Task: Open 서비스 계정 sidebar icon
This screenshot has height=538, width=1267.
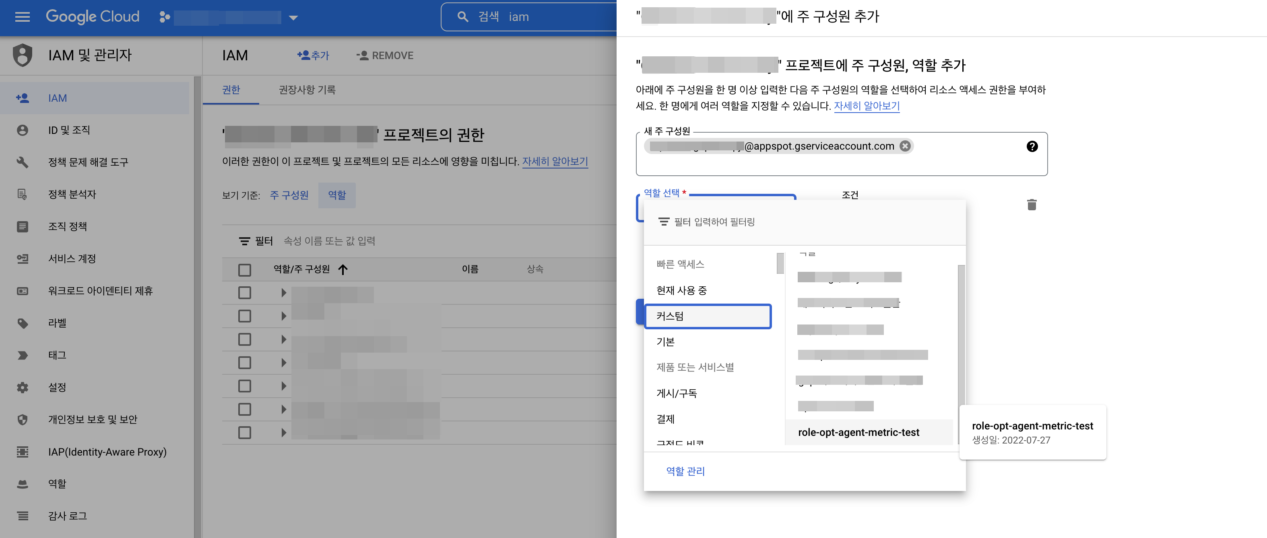Action: pos(22,259)
